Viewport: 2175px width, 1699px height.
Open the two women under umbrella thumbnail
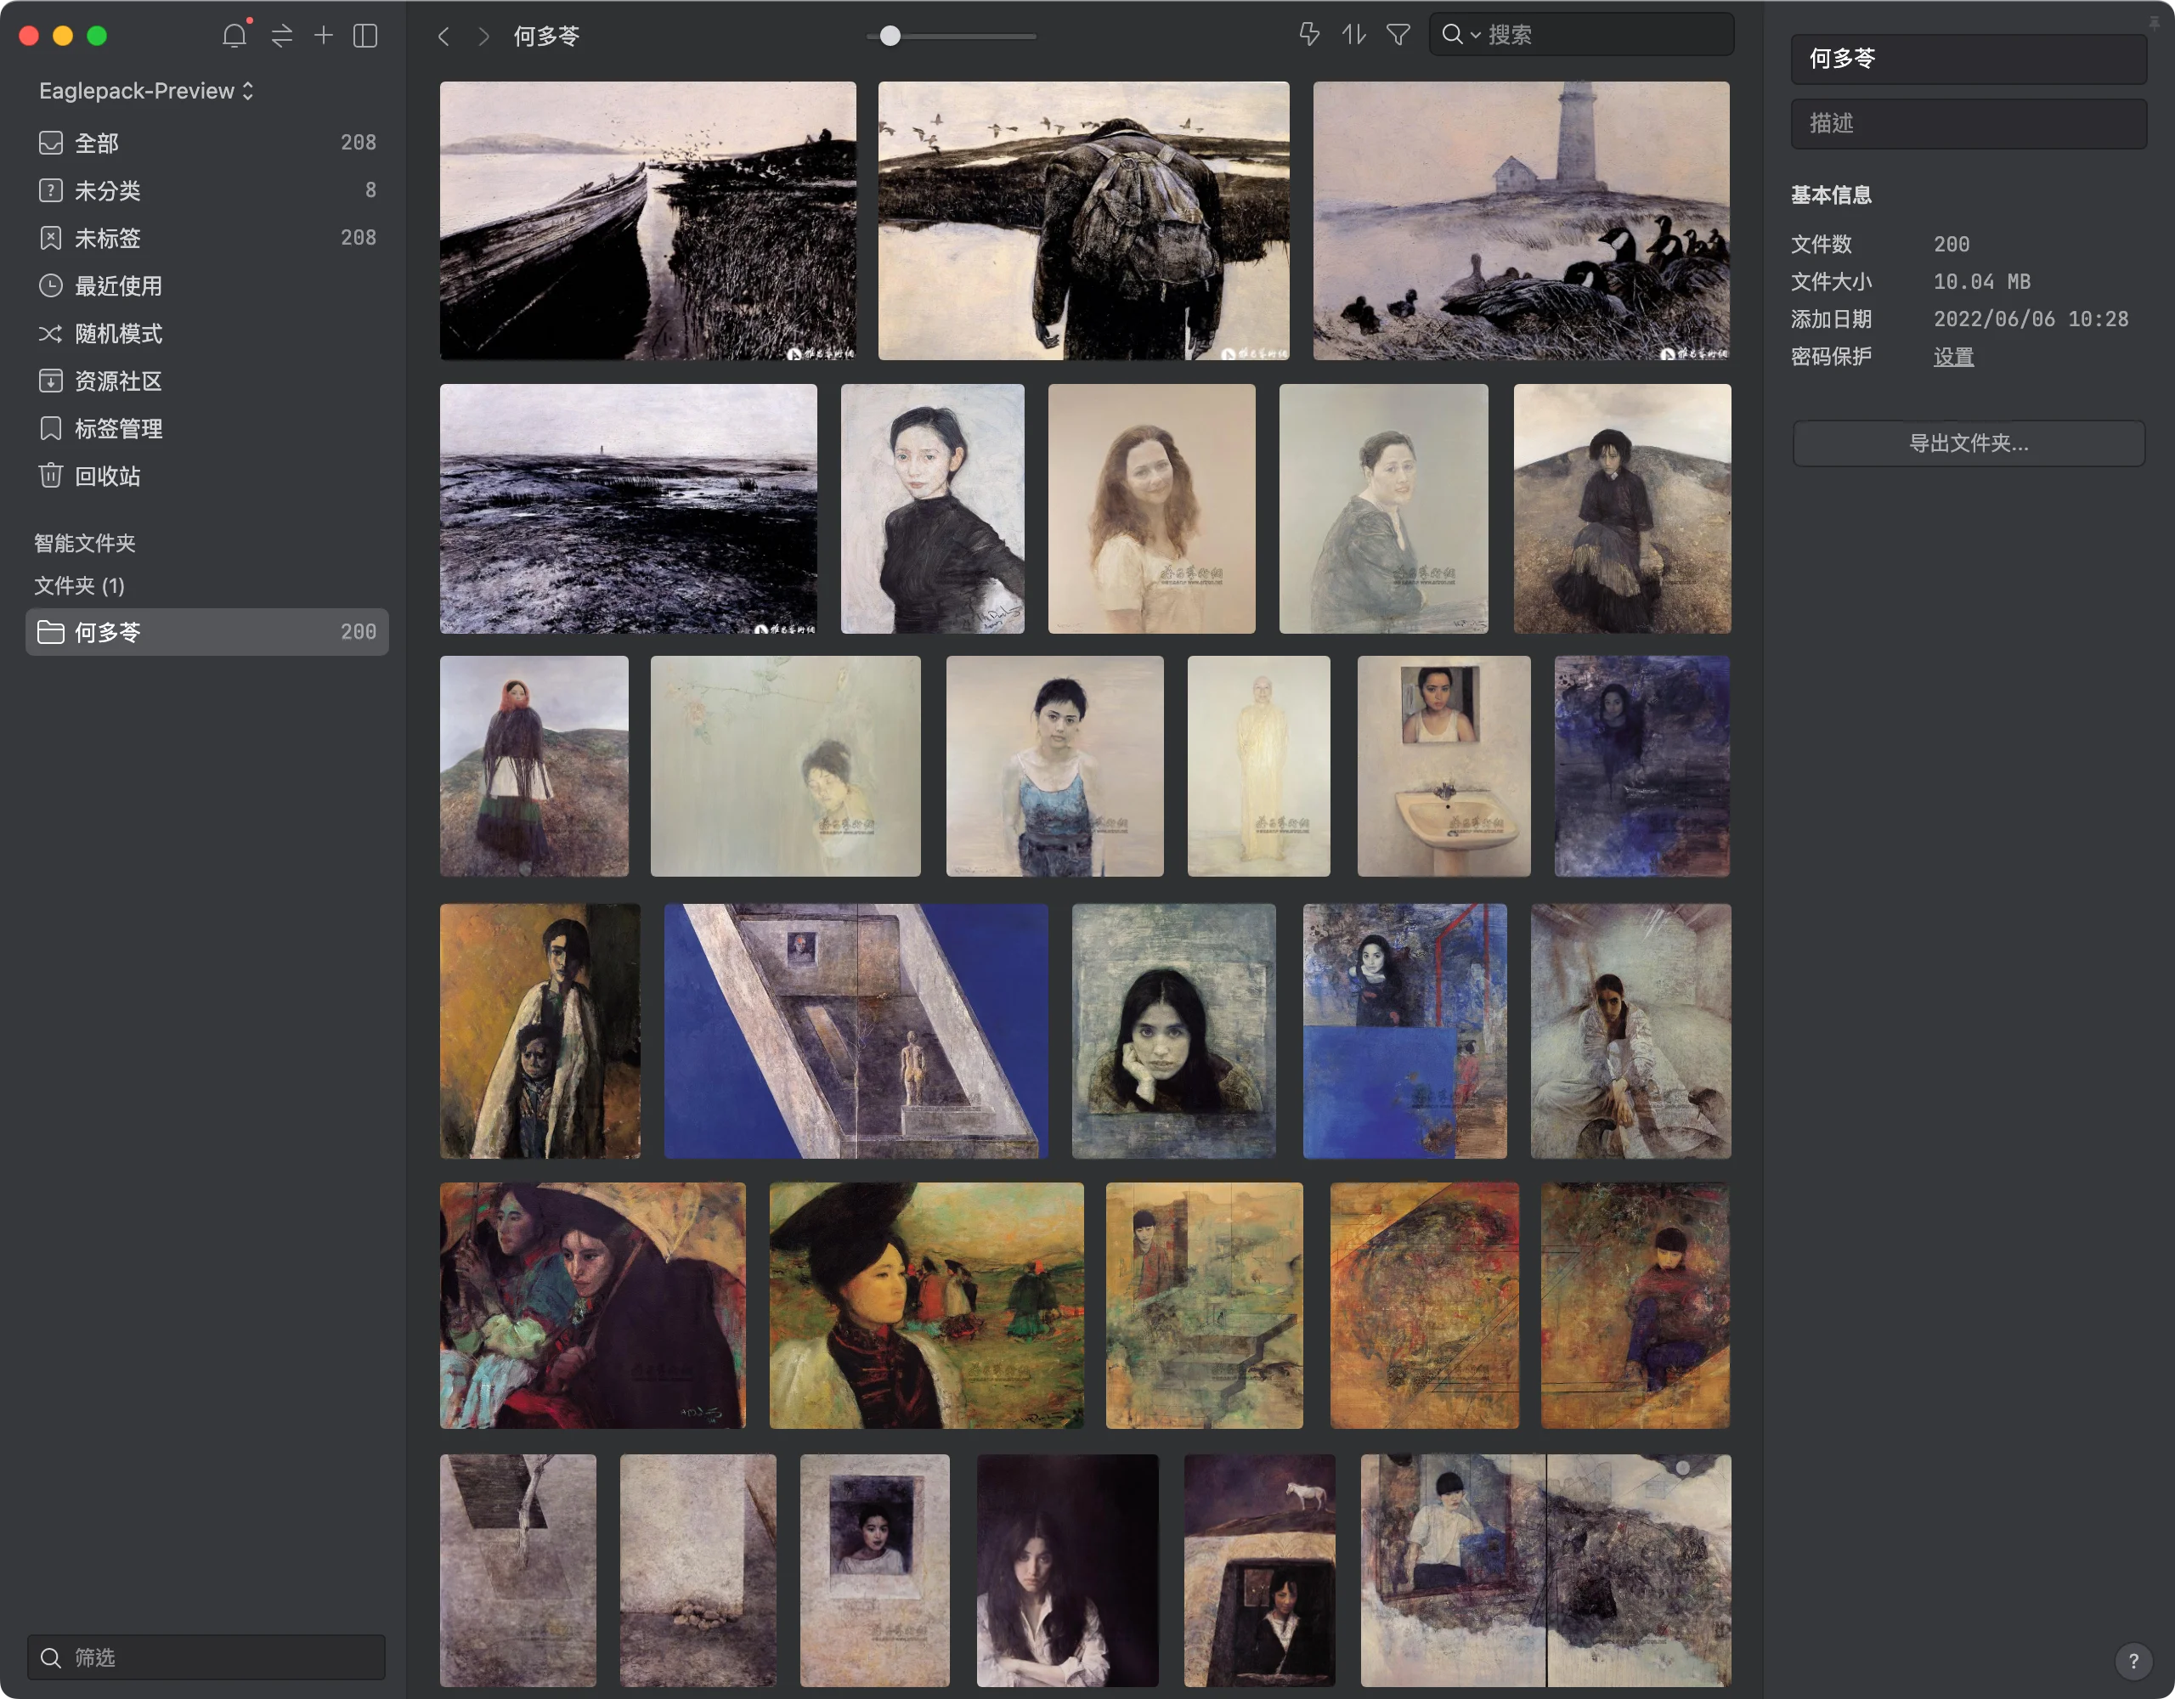[x=592, y=1306]
